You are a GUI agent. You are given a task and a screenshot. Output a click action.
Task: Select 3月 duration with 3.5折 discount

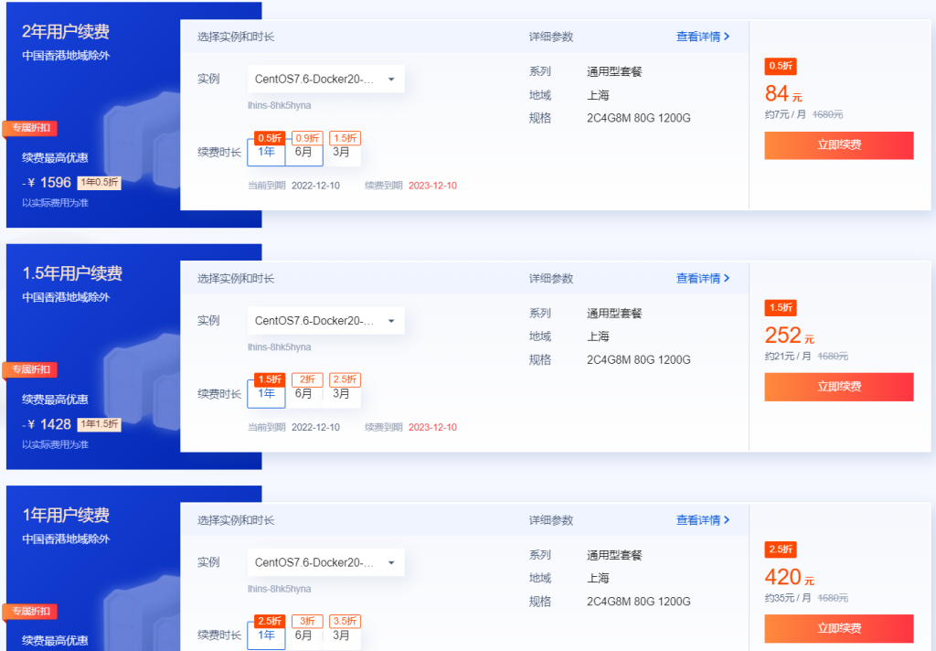click(342, 635)
